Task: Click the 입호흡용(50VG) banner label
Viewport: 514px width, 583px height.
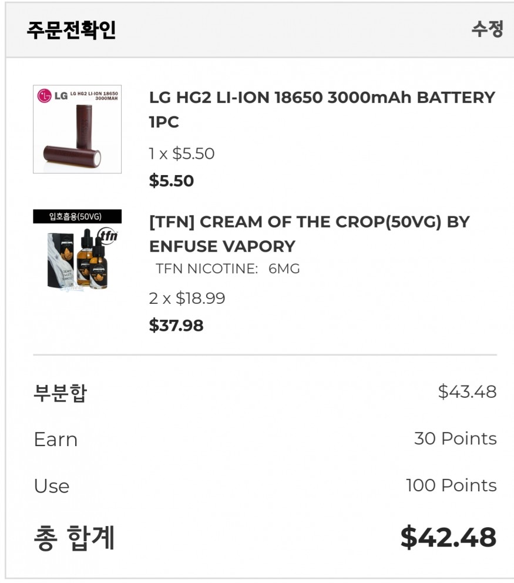Action: point(77,216)
